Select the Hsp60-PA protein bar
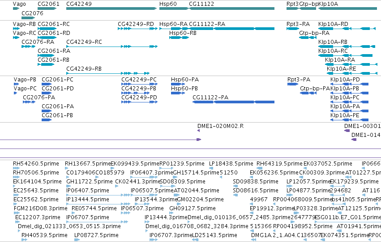This screenshot has height=242, width=381. pos(178,84)
